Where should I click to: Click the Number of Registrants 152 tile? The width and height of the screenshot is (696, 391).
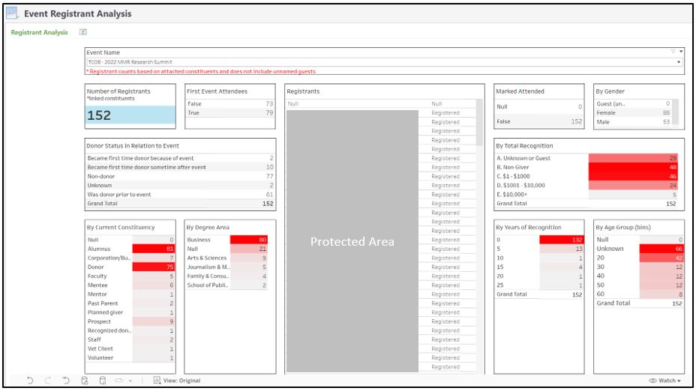pos(131,115)
